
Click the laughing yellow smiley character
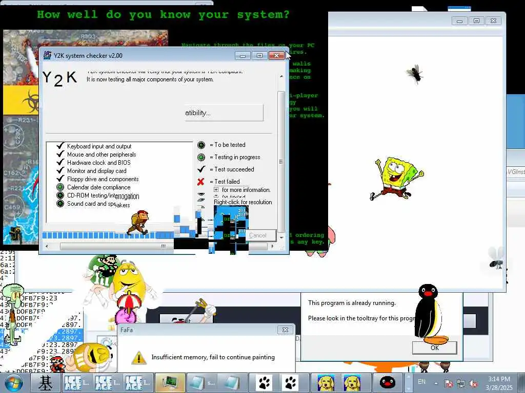[92, 357]
